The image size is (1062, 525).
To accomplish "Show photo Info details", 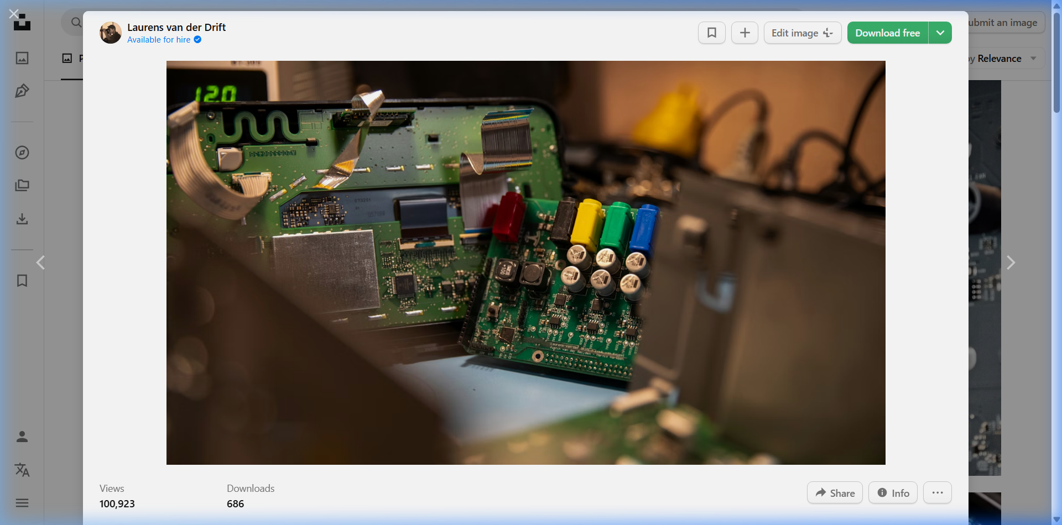I will click(x=893, y=493).
